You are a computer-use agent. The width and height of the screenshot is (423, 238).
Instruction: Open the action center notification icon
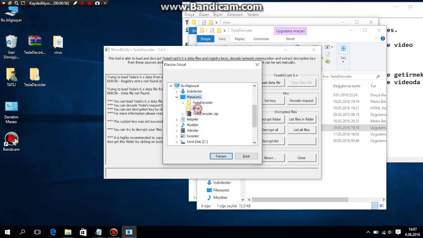click(398, 232)
